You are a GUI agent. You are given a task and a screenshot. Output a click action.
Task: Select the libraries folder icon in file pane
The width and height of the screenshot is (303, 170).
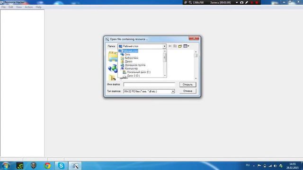(x=113, y=56)
